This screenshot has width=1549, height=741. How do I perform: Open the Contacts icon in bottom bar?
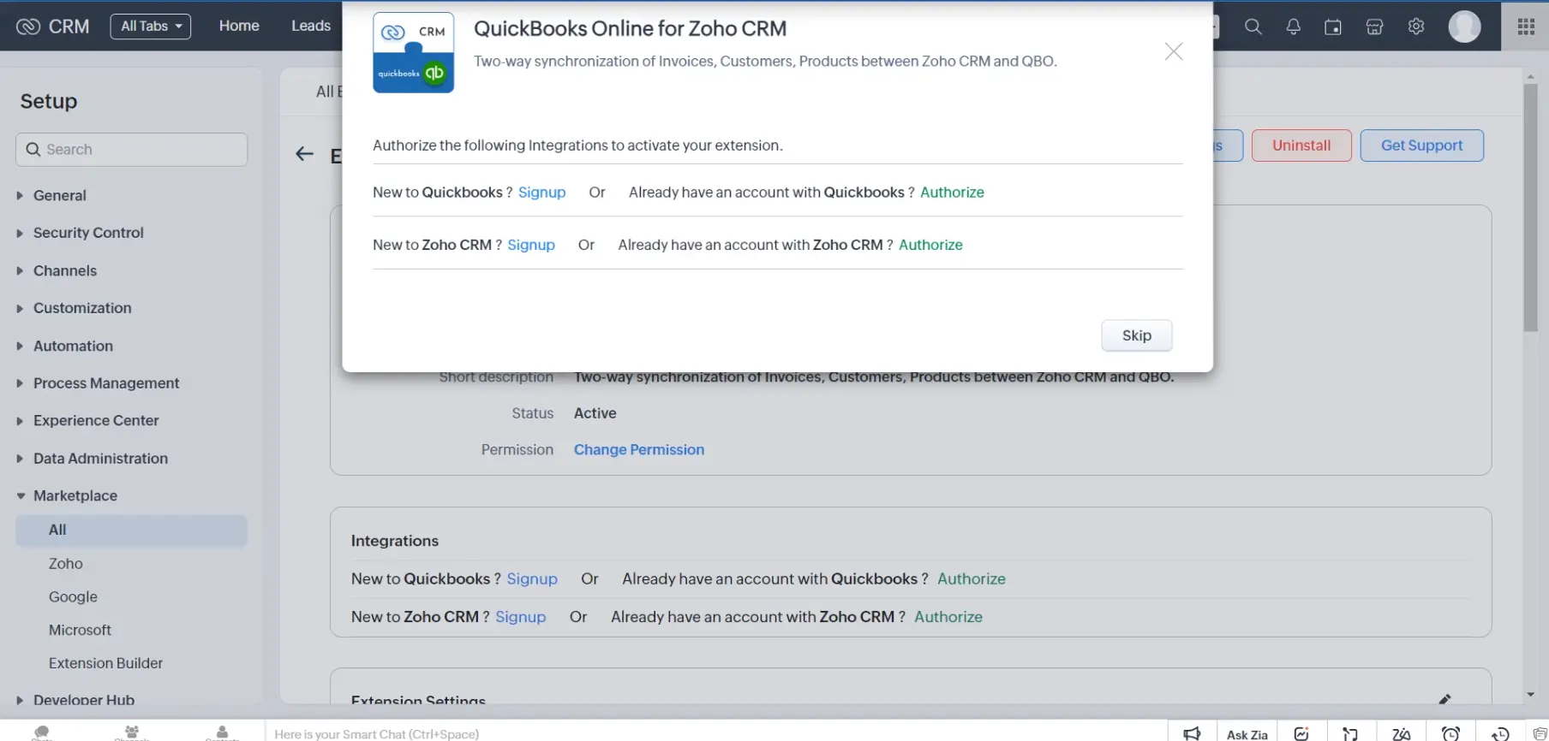[x=222, y=732]
